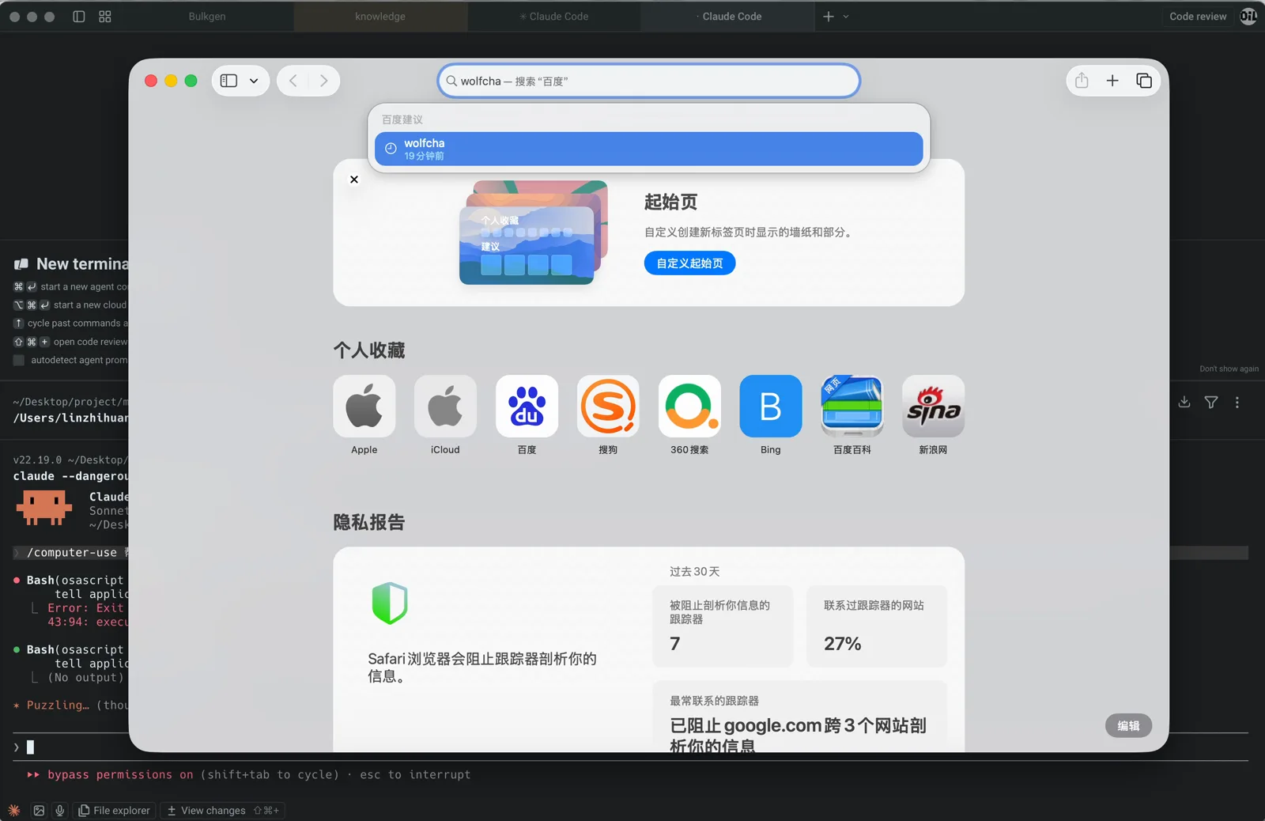Click the Code review button

[x=1198, y=16]
